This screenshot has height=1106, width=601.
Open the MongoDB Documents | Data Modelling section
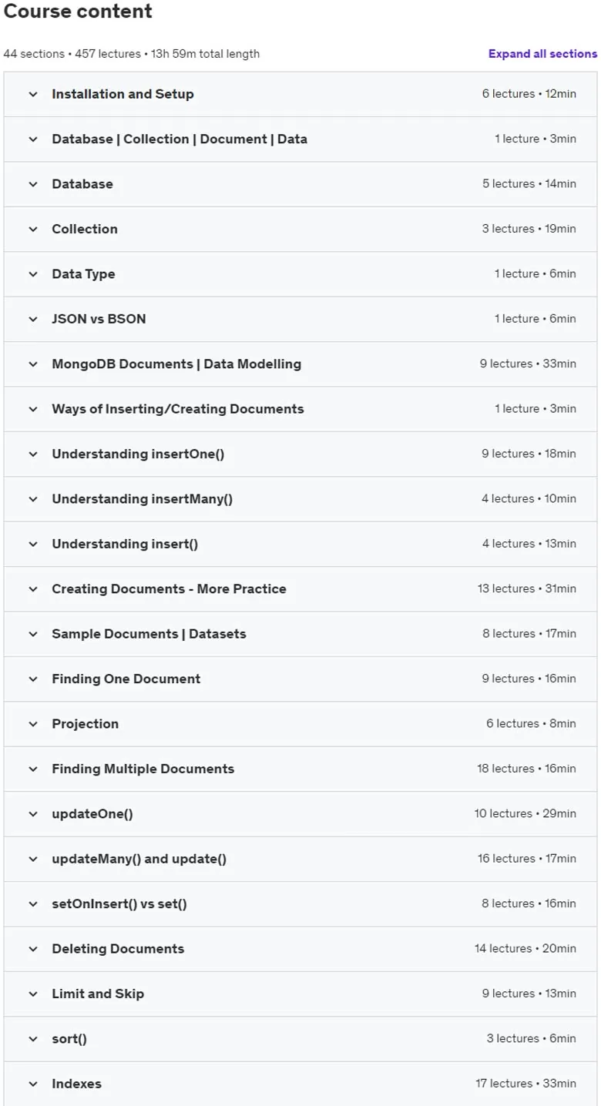300,364
